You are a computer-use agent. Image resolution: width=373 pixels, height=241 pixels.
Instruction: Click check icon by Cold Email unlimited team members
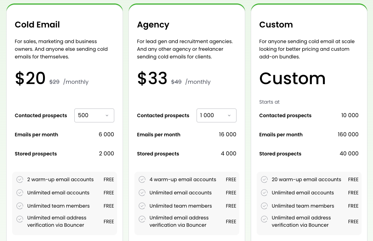[x=20, y=206]
